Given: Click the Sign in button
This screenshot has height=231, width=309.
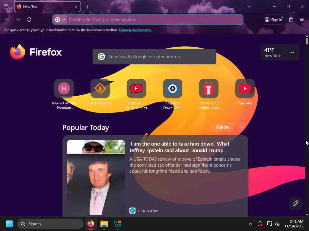Looking at the screenshot, I should [273, 20].
